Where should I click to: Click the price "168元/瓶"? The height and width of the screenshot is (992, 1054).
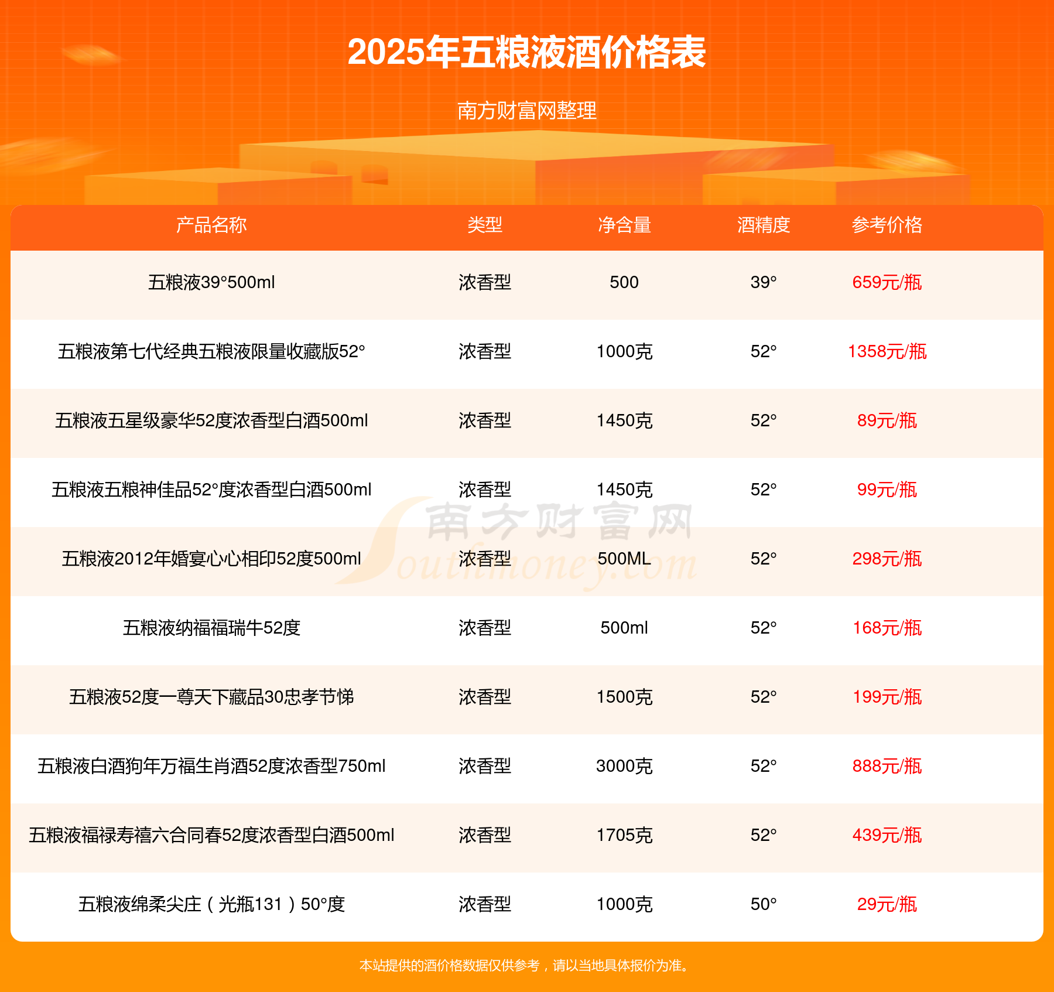887,628
